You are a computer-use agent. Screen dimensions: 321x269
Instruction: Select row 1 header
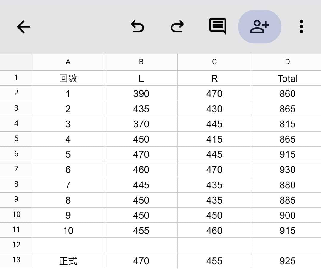pyautogui.click(x=16, y=78)
